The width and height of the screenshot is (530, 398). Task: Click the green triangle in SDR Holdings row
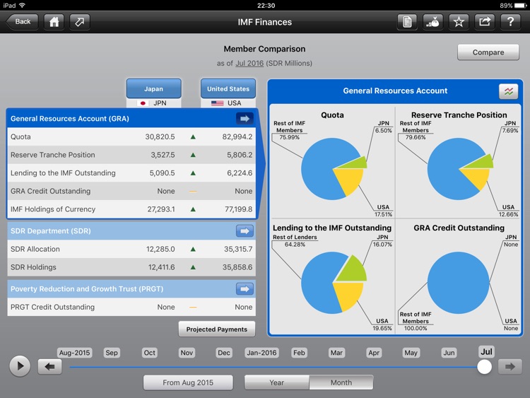pos(193,267)
